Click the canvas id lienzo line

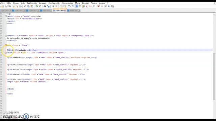click(x=51, y=36)
